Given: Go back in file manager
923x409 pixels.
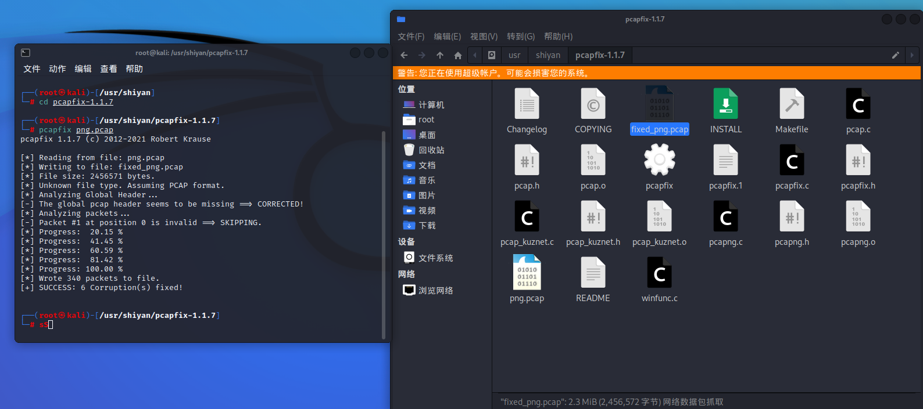Looking at the screenshot, I should coord(404,55).
